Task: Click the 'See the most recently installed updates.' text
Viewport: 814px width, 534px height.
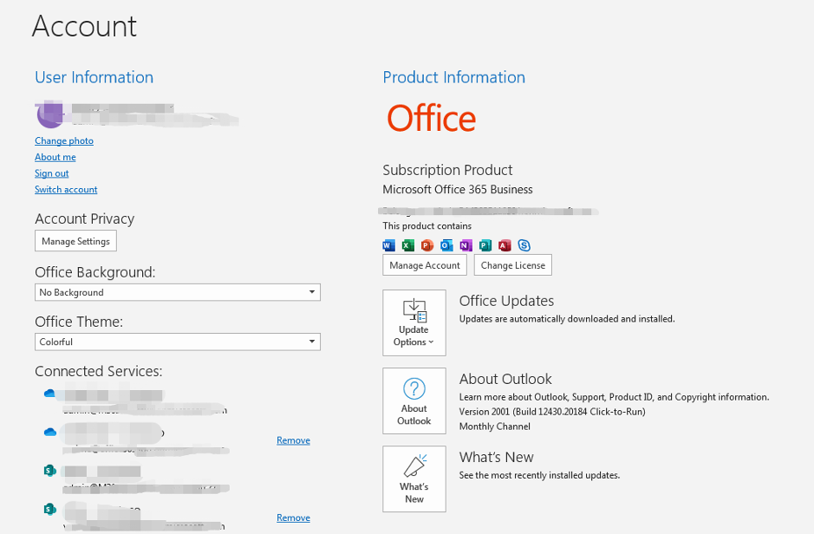Action: [539, 475]
